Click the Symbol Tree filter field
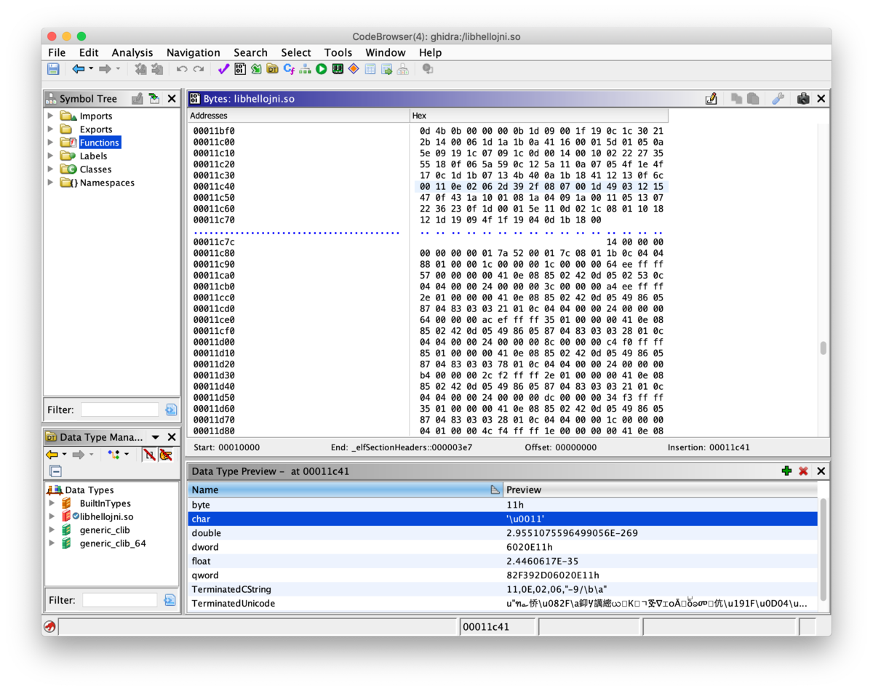This screenshot has height=691, width=873. click(x=119, y=410)
